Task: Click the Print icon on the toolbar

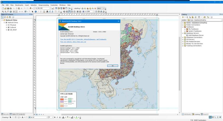Action: pos(10,8)
